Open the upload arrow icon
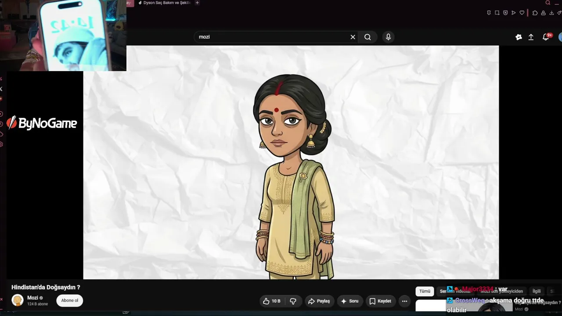The height and width of the screenshot is (316, 562). 531,37
